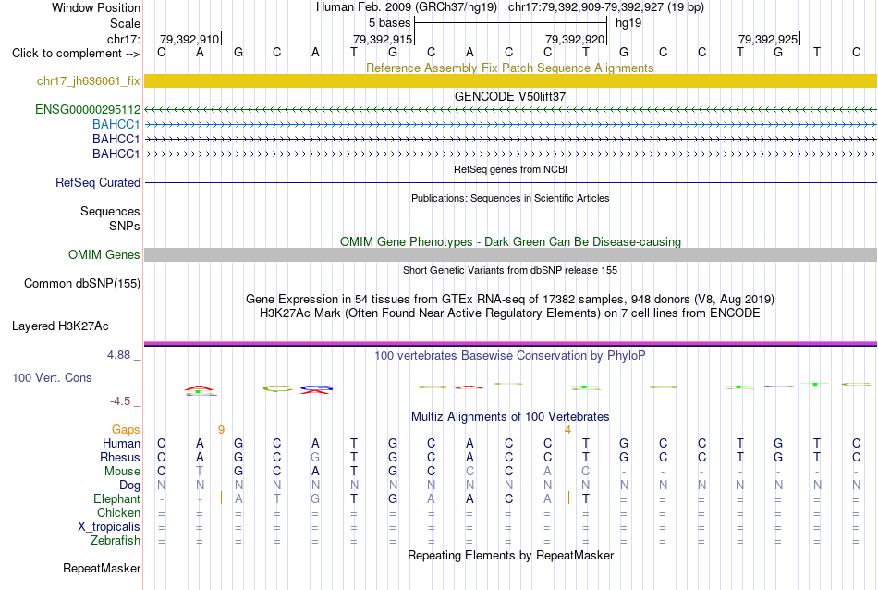Screen dimensions: 878x590
Task: Open the Reference Assembly Fix Patch Sequence Alignments title
Action: tap(509, 68)
